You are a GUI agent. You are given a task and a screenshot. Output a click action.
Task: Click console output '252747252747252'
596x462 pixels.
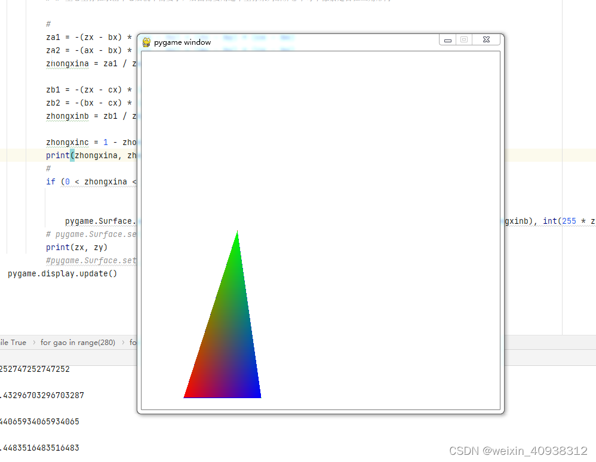coord(35,369)
